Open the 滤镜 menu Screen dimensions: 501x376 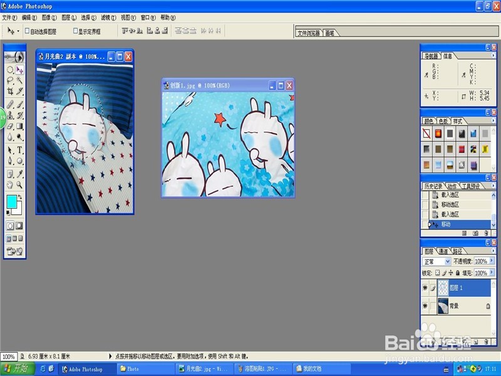coord(108,18)
